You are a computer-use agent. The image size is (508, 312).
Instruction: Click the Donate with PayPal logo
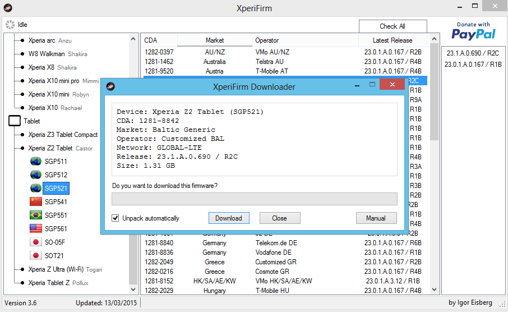click(x=473, y=31)
